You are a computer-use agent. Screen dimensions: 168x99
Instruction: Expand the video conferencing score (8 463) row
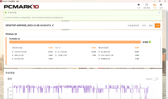click(x=32, y=55)
